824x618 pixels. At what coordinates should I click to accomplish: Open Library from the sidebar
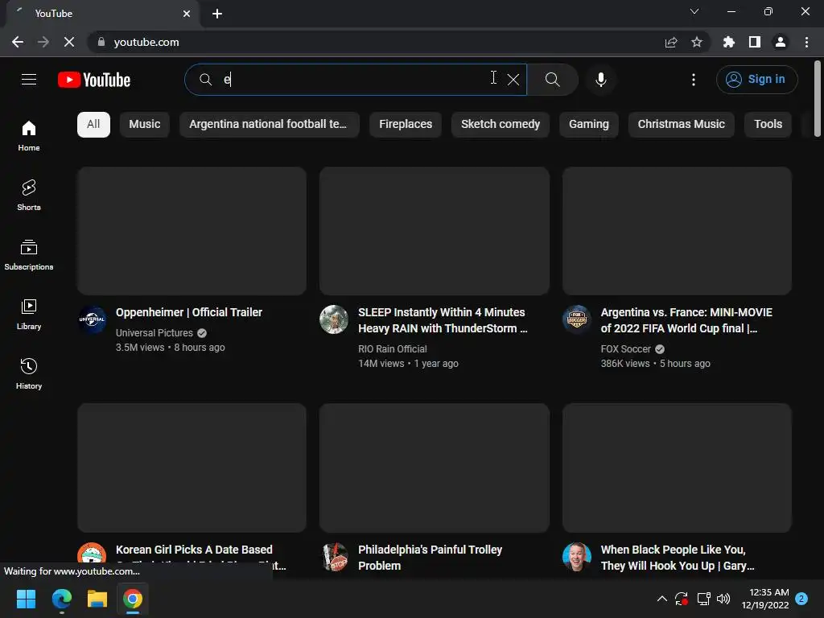[x=29, y=315]
